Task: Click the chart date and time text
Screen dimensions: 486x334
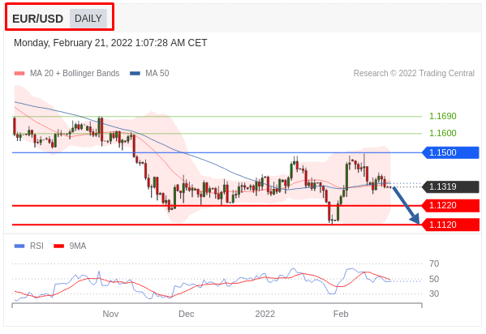Action: (110, 43)
